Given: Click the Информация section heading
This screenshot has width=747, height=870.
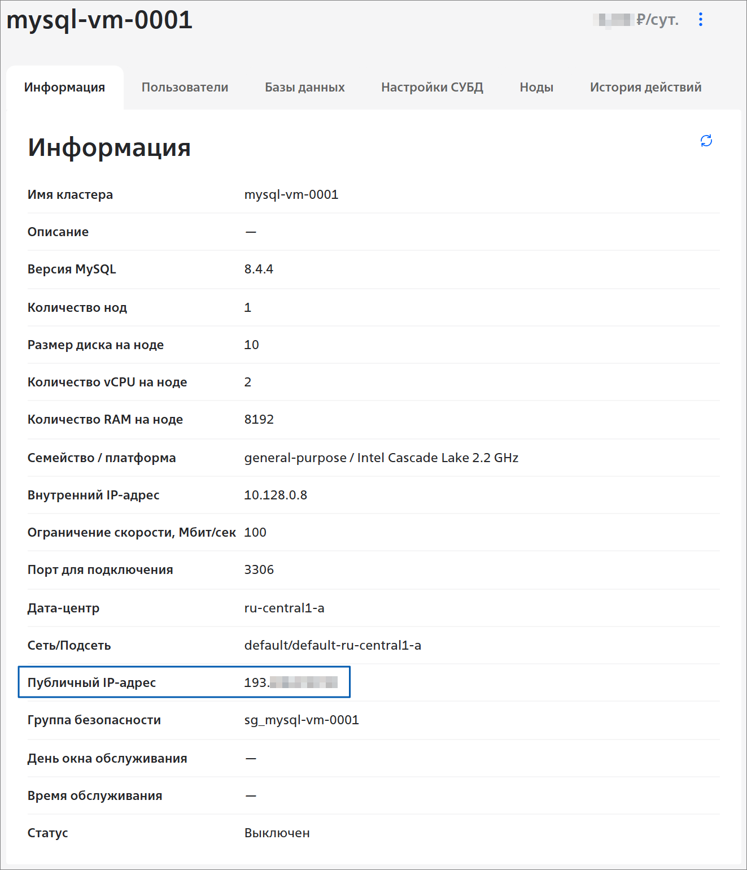Looking at the screenshot, I should coord(110,147).
